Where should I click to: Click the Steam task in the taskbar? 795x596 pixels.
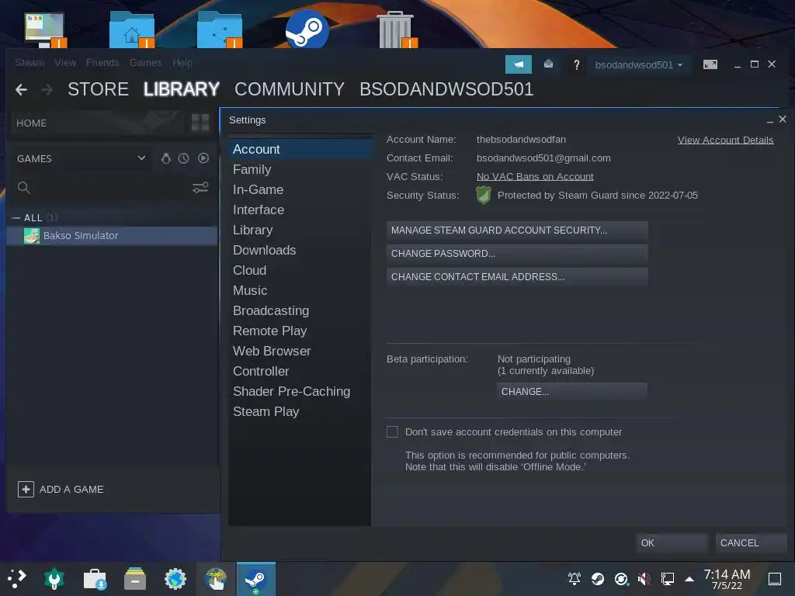coord(256,579)
